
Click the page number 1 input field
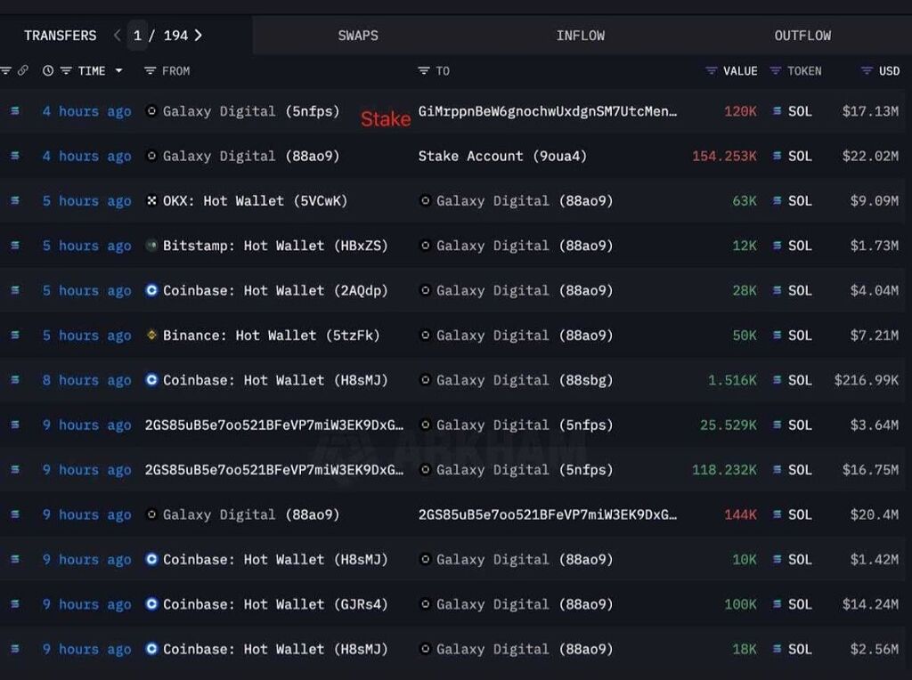138,36
